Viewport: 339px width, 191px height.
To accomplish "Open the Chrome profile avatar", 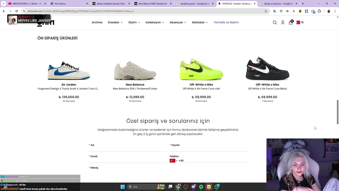I will click(x=329, y=11).
